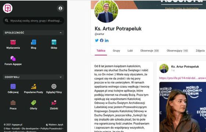Open the Odkrywaj icon
The height and width of the screenshot is (132, 206).
[x=13, y=87]
